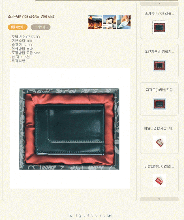Viewport: 184px width, 220px height.
Task: Go to previous pages double-arrow icon
Action: point(71,215)
